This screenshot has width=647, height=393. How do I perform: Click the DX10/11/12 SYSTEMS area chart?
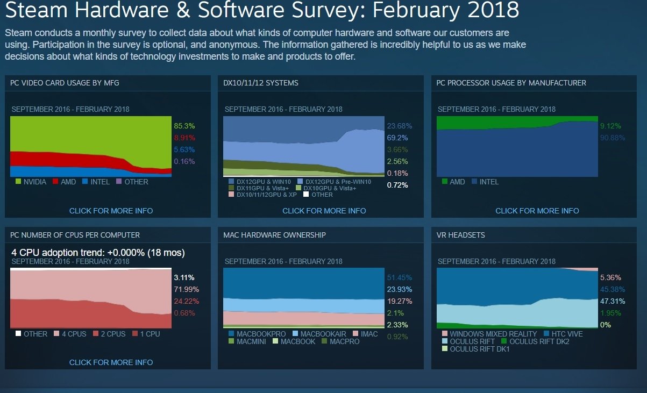coord(304,146)
